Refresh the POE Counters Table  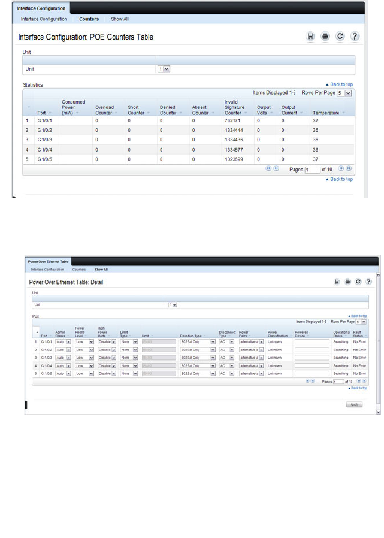tap(340, 37)
